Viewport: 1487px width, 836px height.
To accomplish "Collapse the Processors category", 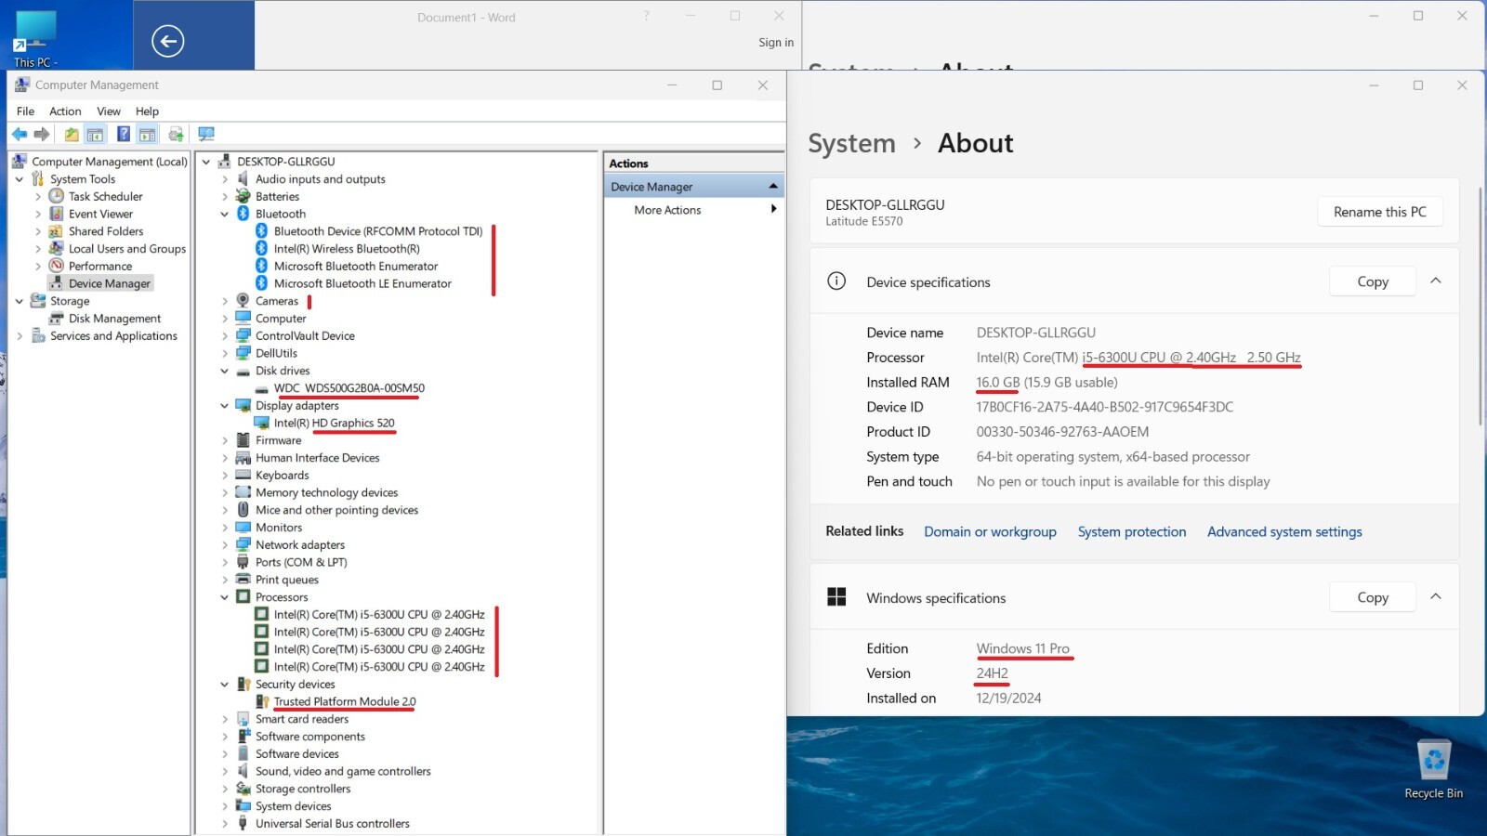I will pos(225,597).
